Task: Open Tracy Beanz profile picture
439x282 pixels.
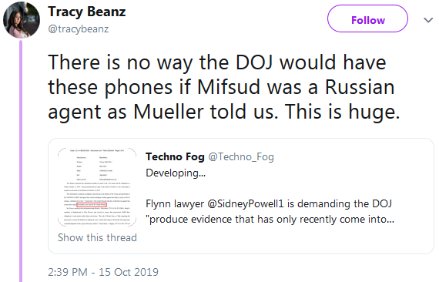Action: pyautogui.click(x=22, y=19)
